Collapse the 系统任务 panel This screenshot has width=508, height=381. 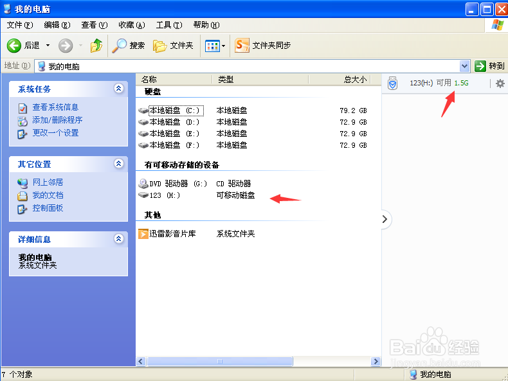[x=118, y=89]
